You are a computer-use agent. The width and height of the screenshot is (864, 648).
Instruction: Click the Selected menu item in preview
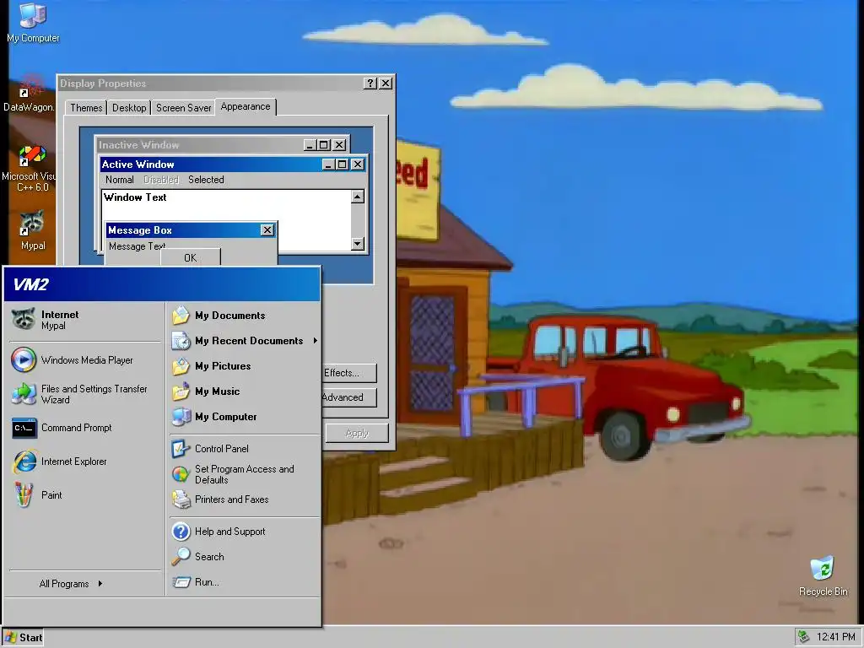coord(206,180)
